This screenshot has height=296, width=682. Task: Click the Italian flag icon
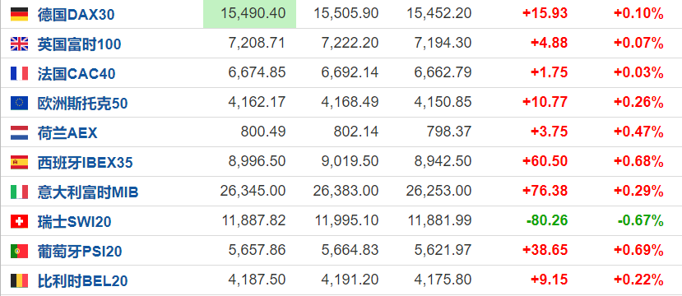(x=19, y=192)
